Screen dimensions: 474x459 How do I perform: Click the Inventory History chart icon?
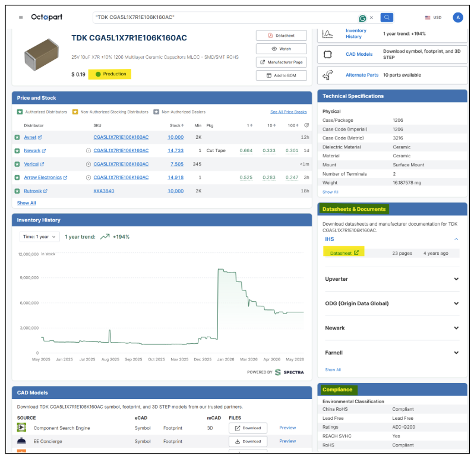[x=327, y=34]
